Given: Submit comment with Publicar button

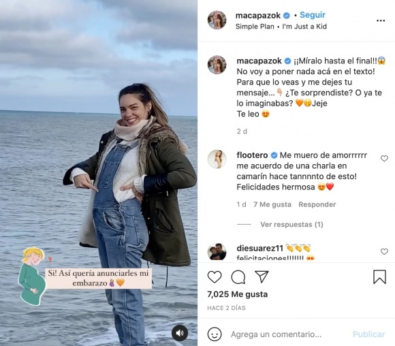Looking at the screenshot, I should tap(369, 334).
